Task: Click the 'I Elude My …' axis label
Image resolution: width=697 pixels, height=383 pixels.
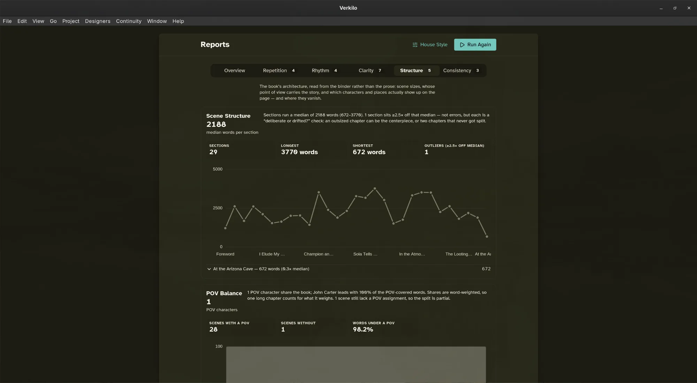Action: click(x=272, y=254)
